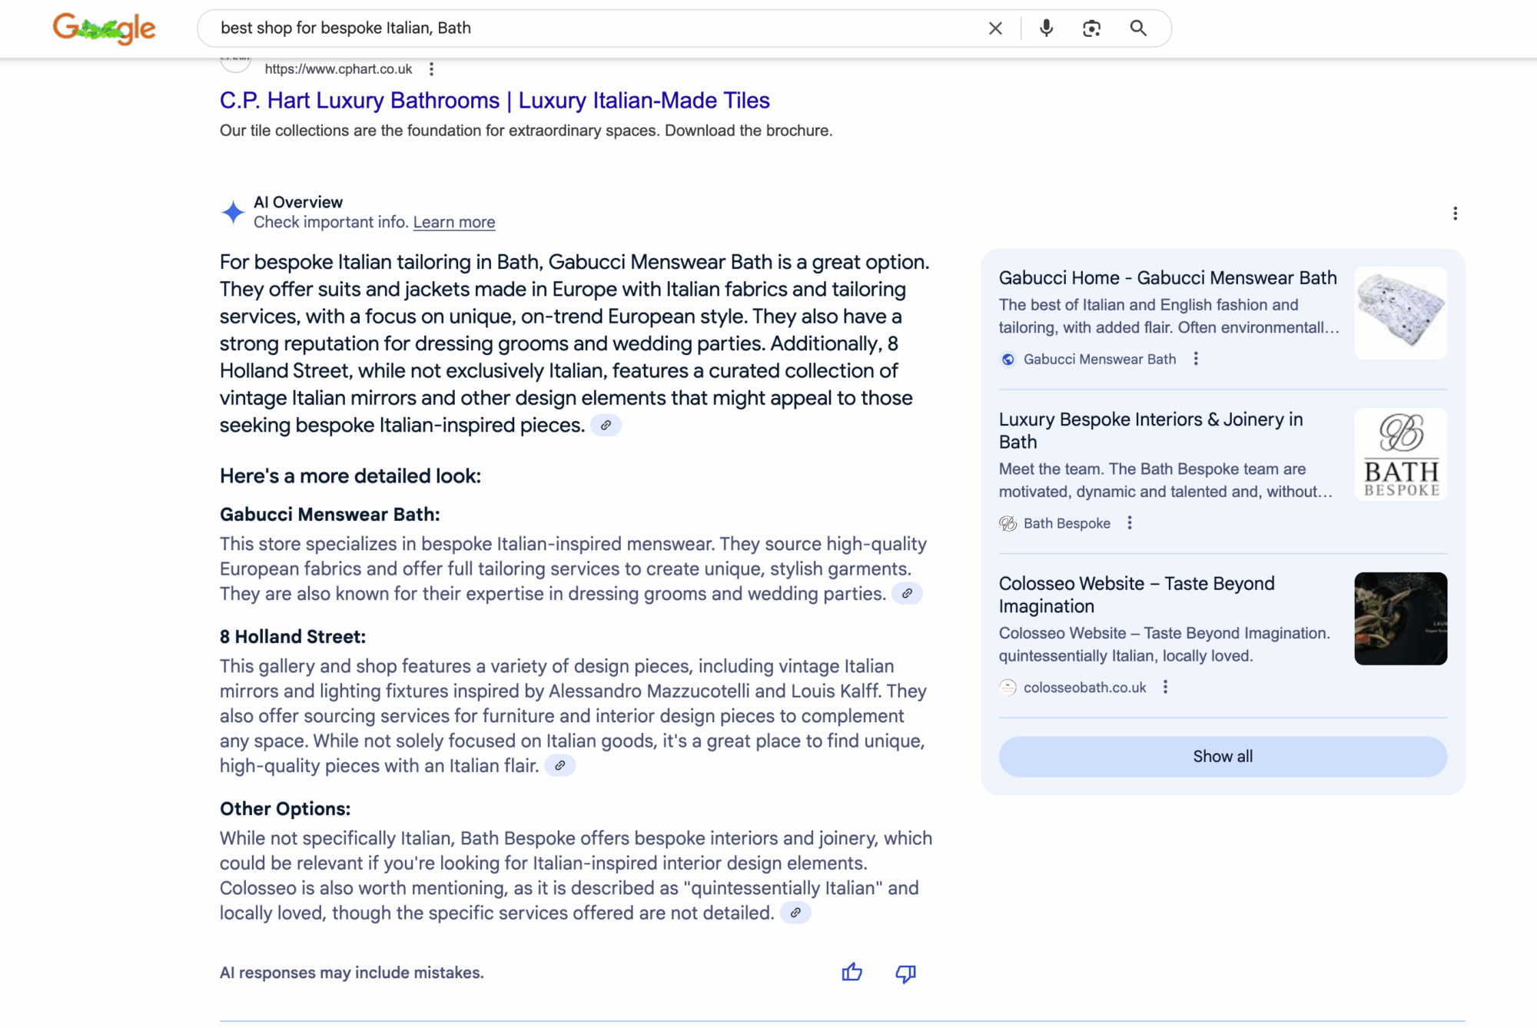The height and width of the screenshot is (1028, 1537).
Task: Click the Google logo
Action: (x=105, y=28)
